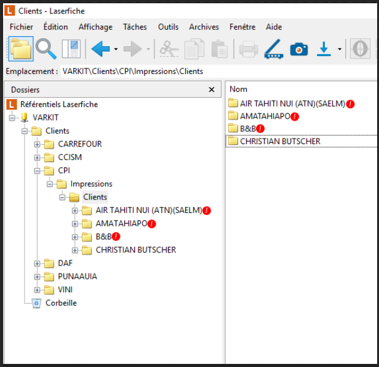Select AMATAHIAPO in the Nom list

pos(265,116)
